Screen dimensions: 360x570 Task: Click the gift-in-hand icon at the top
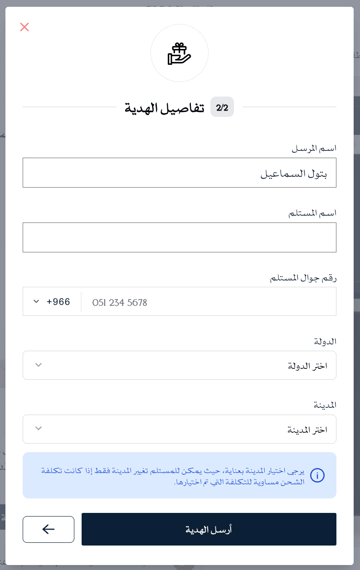pos(180,53)
